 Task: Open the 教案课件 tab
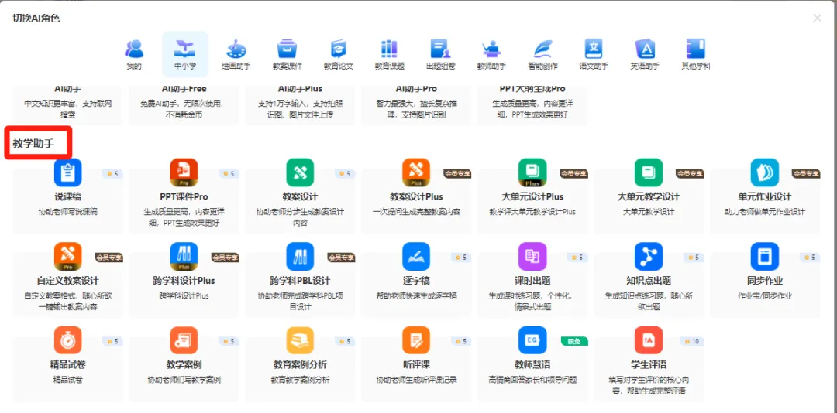[288, 55]
